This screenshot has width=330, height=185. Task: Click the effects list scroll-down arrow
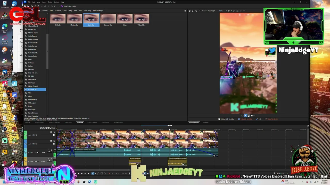pyautogui.click(x=47, y=116)
